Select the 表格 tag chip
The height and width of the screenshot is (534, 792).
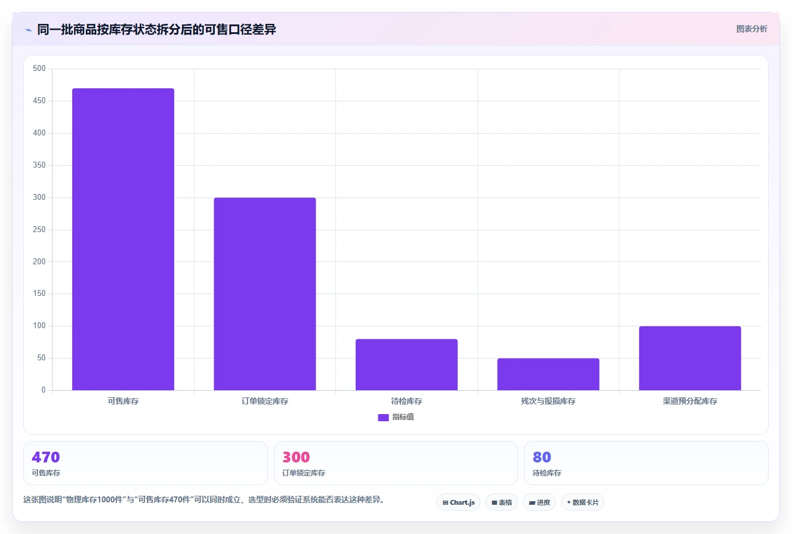[x=501, y=502]
